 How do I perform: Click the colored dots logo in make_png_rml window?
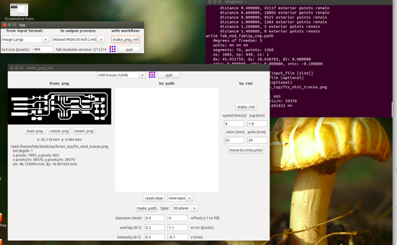click(x=152, y=74)
